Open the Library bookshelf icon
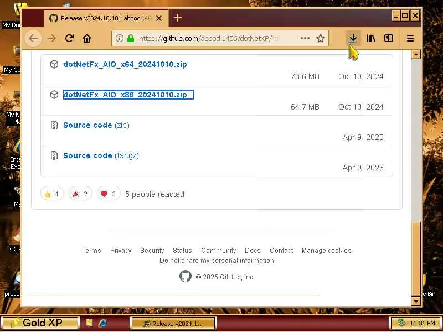This screenshot has width=443, height=332. pyautogui.click(x=371, y=38)
